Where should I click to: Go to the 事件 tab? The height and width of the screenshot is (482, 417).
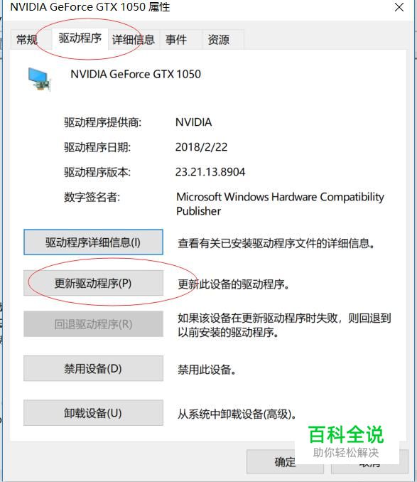pyautogui.click(x=176, y=40)
